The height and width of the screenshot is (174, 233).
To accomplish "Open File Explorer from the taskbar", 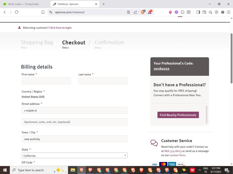I will [73, 170].
